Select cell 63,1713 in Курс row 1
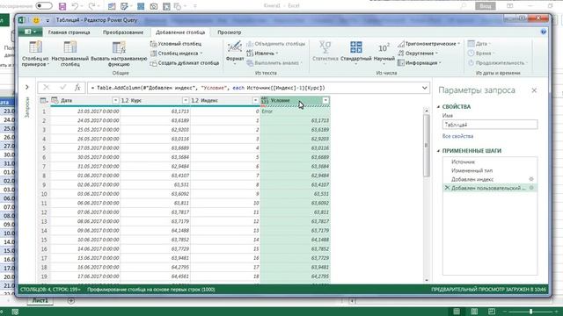 (x=155, y=111)
